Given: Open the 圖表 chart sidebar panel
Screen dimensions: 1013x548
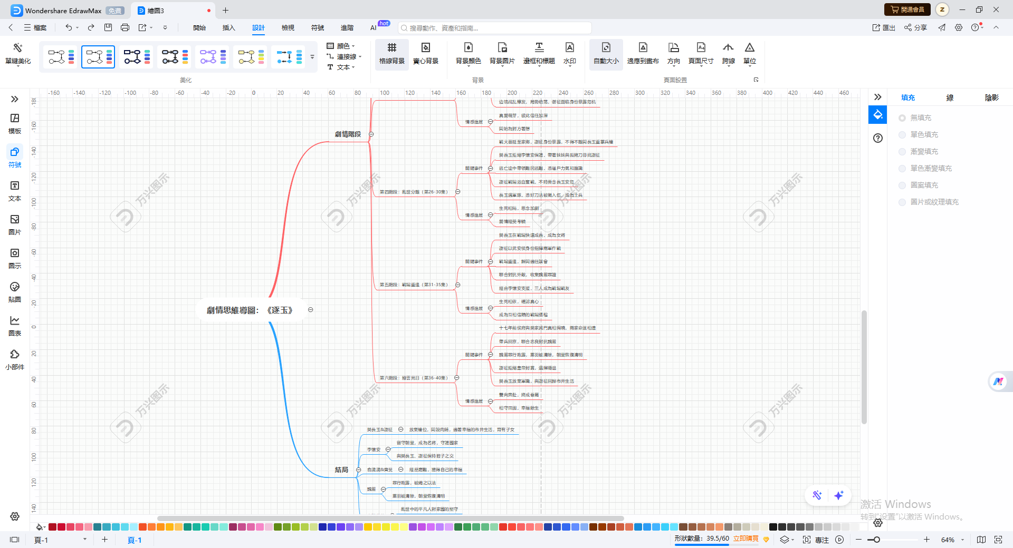Looking at the screenshot, I should 15,326.
